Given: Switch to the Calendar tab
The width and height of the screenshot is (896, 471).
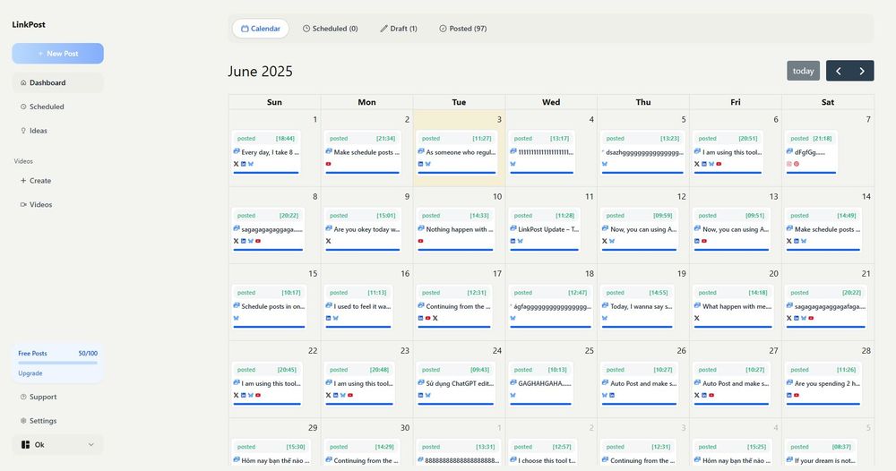Looking at the screenshot, I should pyautogui.click(x=261, y=29).
